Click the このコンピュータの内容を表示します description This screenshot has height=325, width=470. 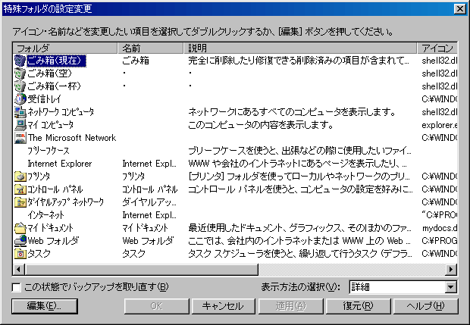(261, 125)
